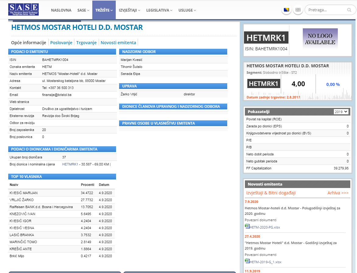
Task: Click owner row KVESIĆ MARIJAN
Action: tap(62, 193)
